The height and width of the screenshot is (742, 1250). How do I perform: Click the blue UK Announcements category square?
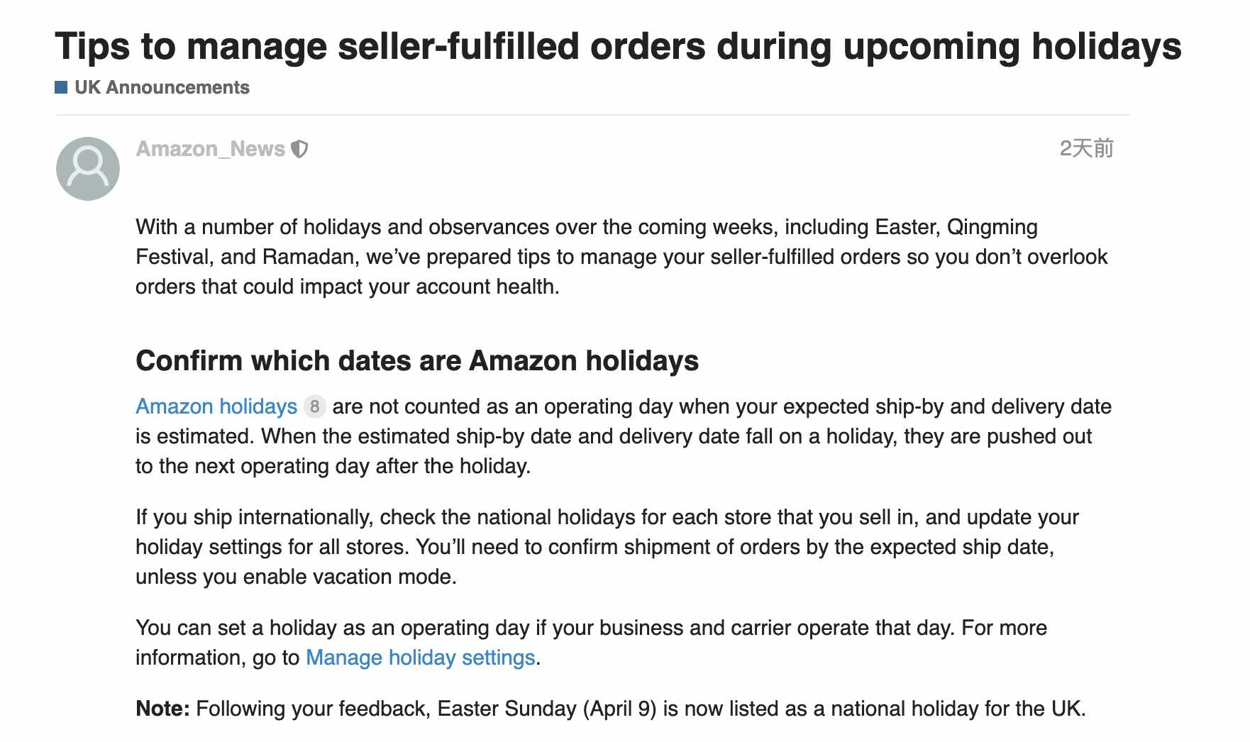[61, 87]
